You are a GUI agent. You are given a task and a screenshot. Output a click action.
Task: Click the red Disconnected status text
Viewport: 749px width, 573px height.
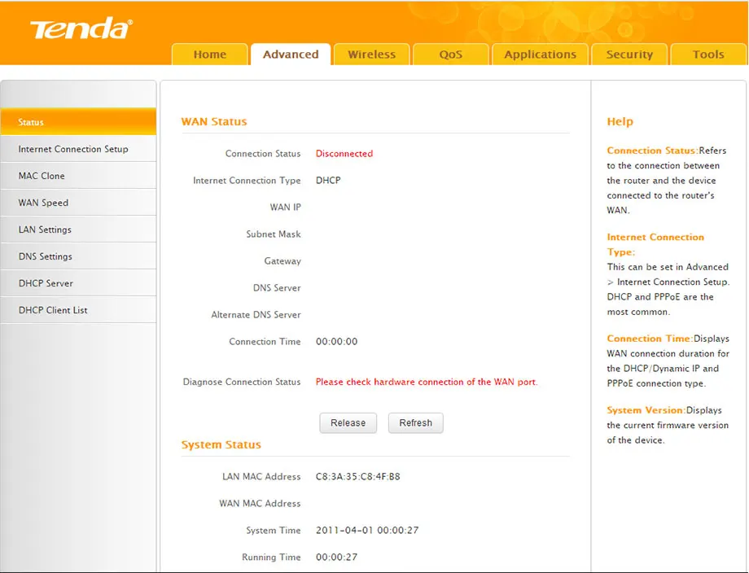[x=344, y=154]
